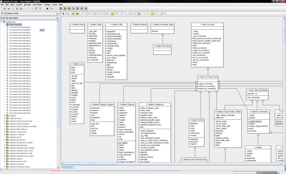Click the Project properties toolbar icon
This screenshot has width=286, height=174.
tap(17, 9)
